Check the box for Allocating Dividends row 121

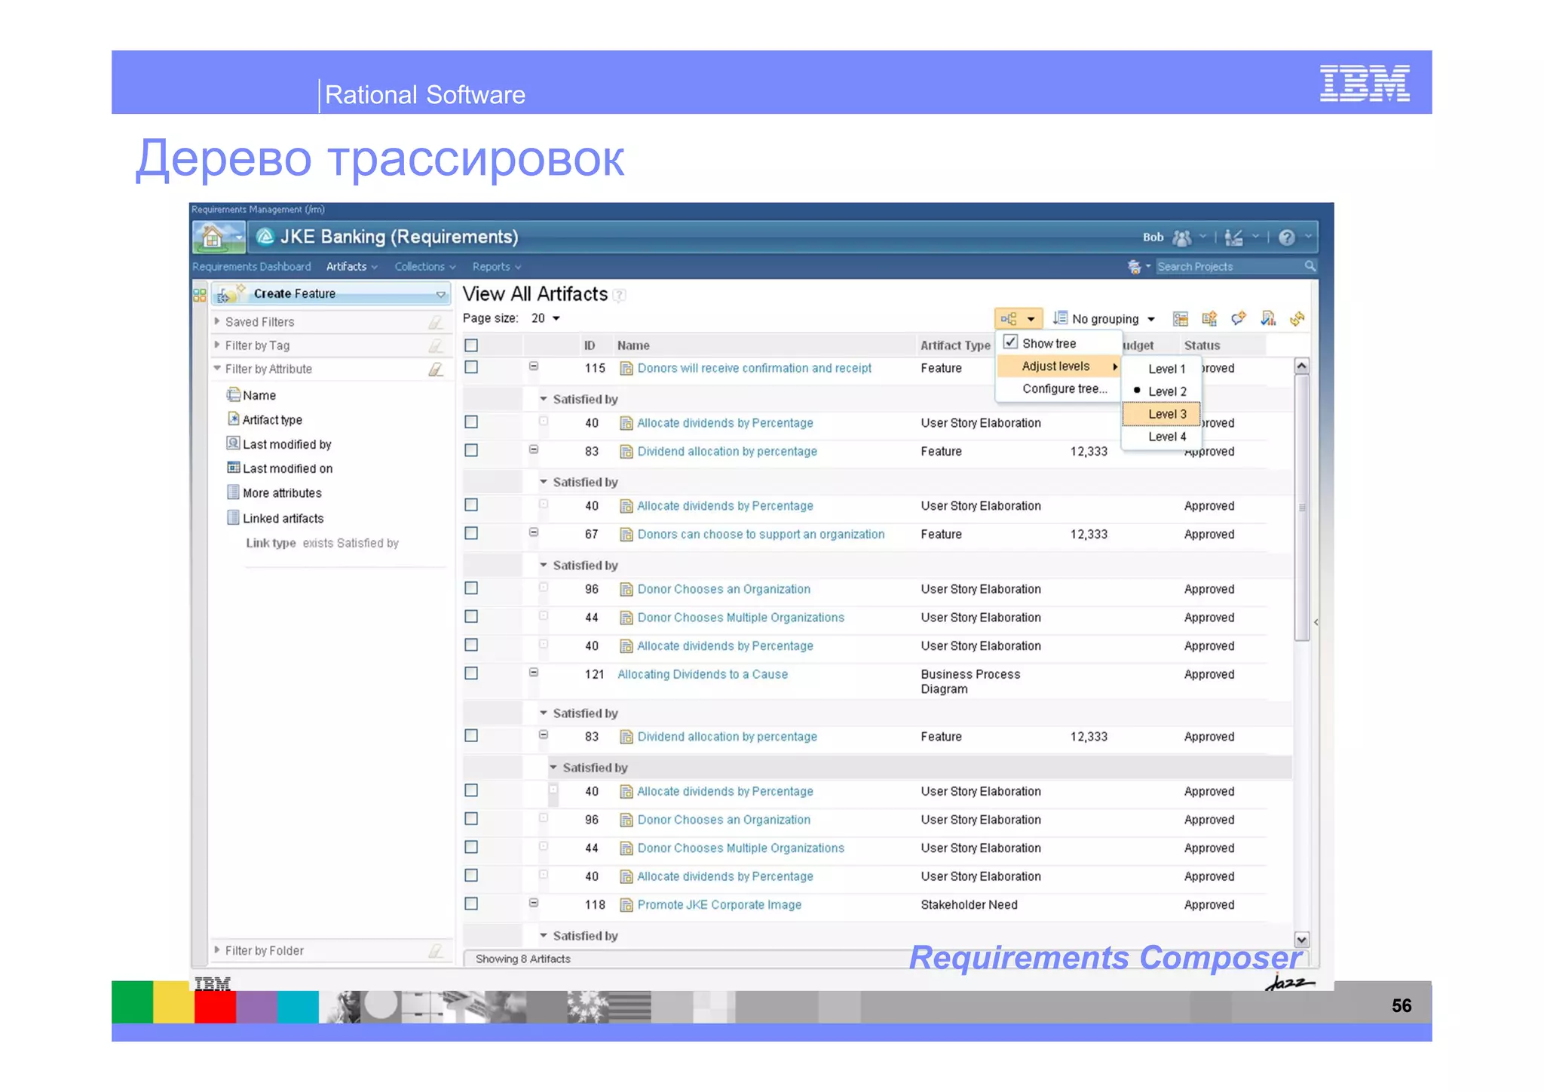(471, 673)
